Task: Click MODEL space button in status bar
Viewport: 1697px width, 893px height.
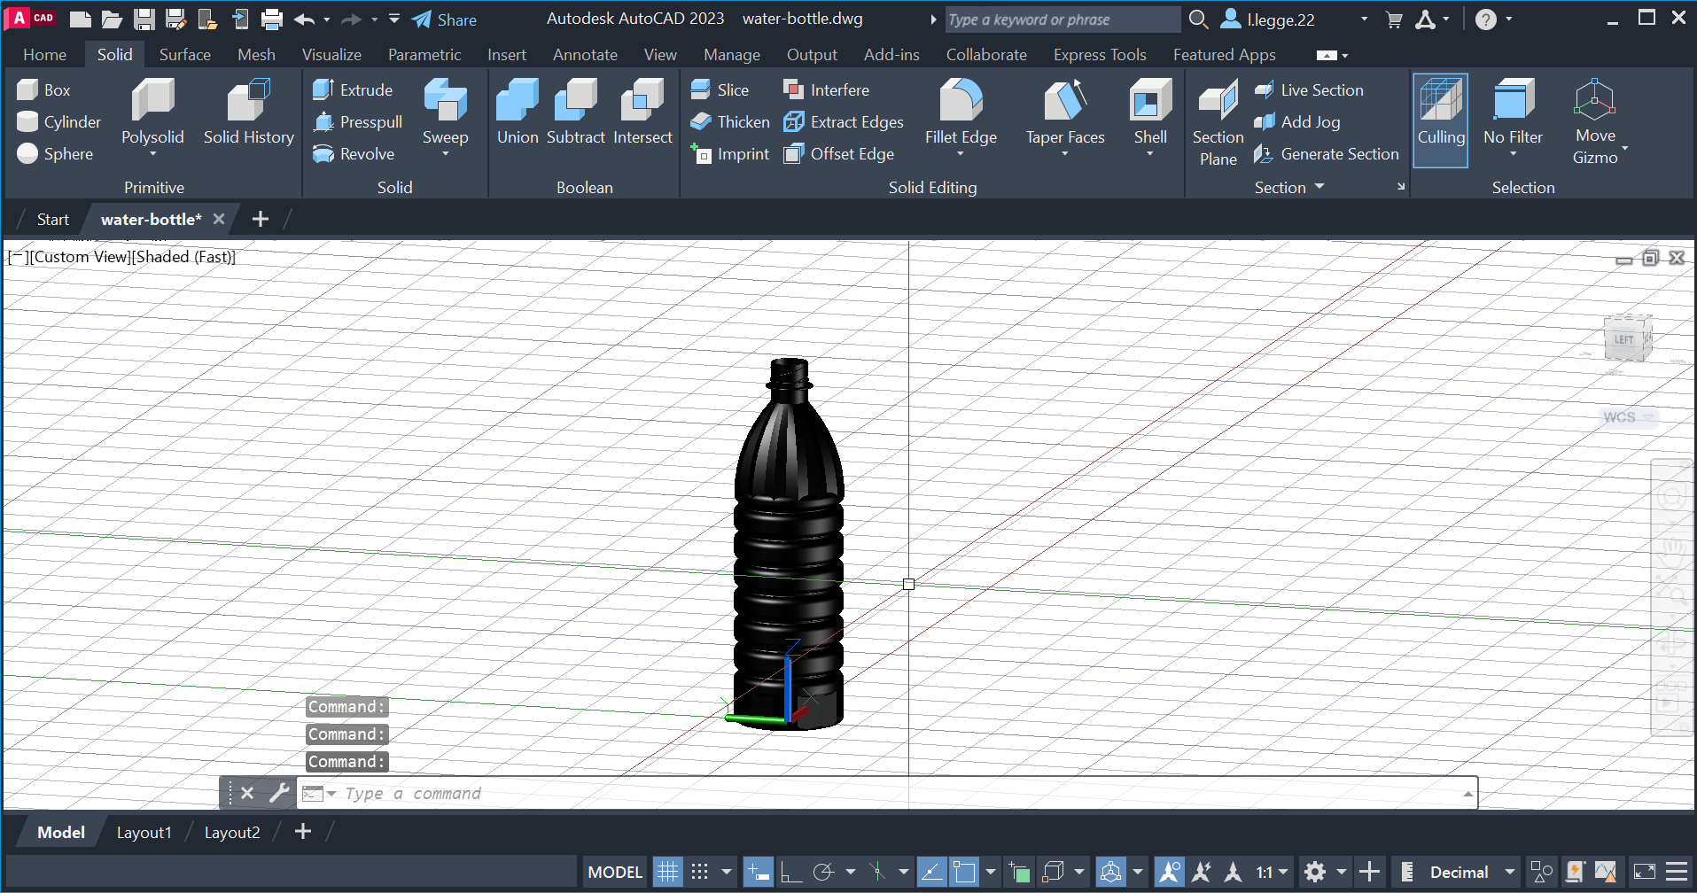Action: (x=615, y=872)
